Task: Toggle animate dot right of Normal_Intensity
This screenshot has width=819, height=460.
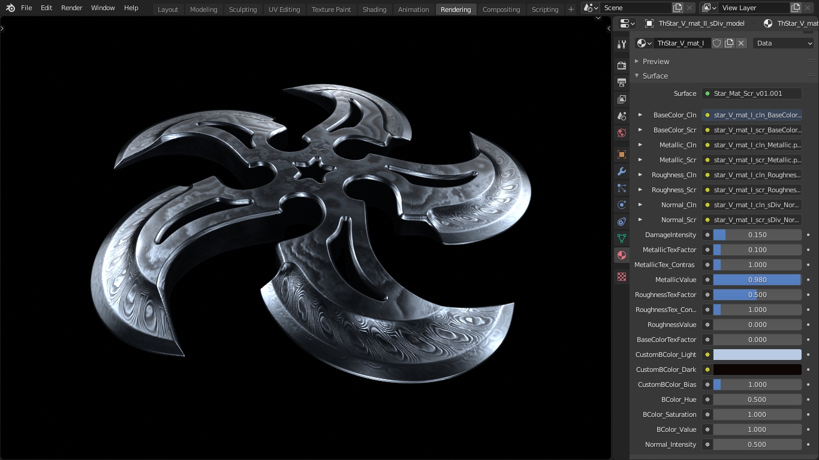Action: [808, 444]
